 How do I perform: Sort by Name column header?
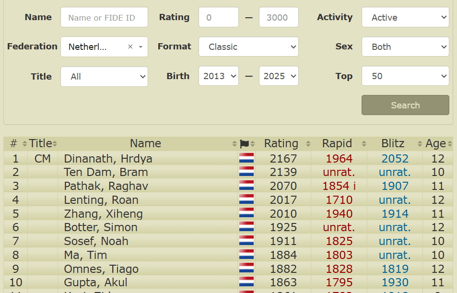click(x=146, y=144)
